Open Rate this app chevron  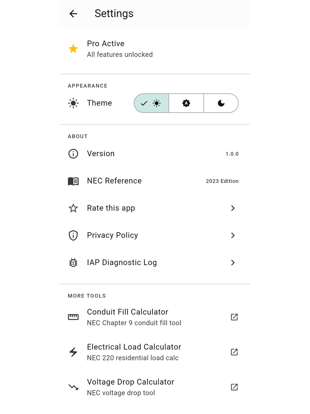[233, 208]
